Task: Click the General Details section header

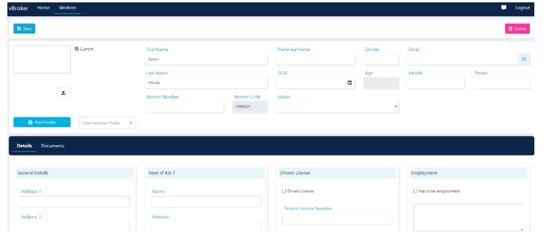Action: pyautogui.click(x=74, y=173)
